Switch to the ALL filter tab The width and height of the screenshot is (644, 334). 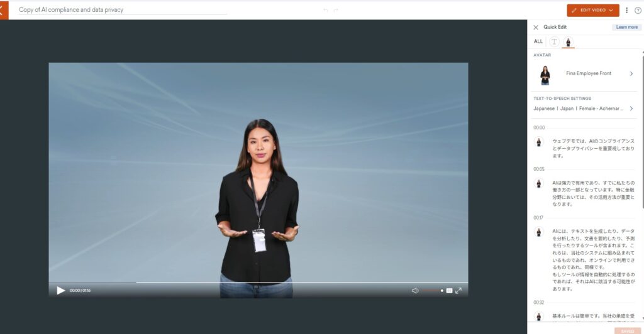[x=538, y=41]
